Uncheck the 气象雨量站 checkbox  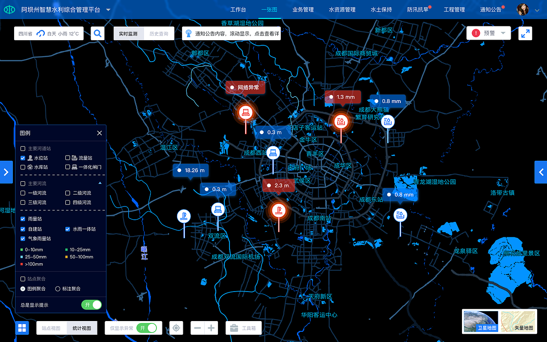point(23,239)
